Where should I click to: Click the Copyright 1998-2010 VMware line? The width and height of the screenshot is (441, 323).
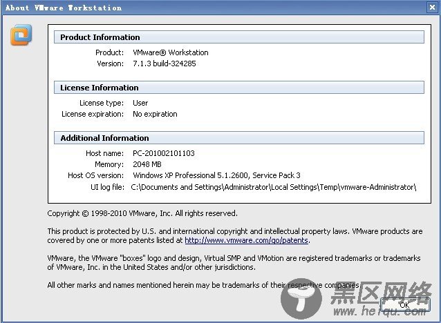click(x=142, y=213)
